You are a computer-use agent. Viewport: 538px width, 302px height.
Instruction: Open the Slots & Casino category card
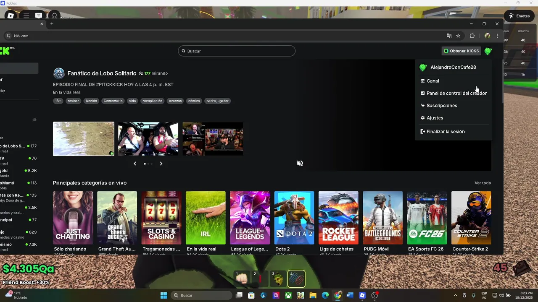coord(161,218)
